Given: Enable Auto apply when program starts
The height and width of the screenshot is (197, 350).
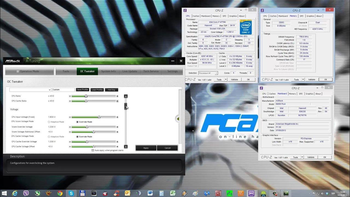Looking at the screenshot, I should pyautogui.click(x=93, y=150).
